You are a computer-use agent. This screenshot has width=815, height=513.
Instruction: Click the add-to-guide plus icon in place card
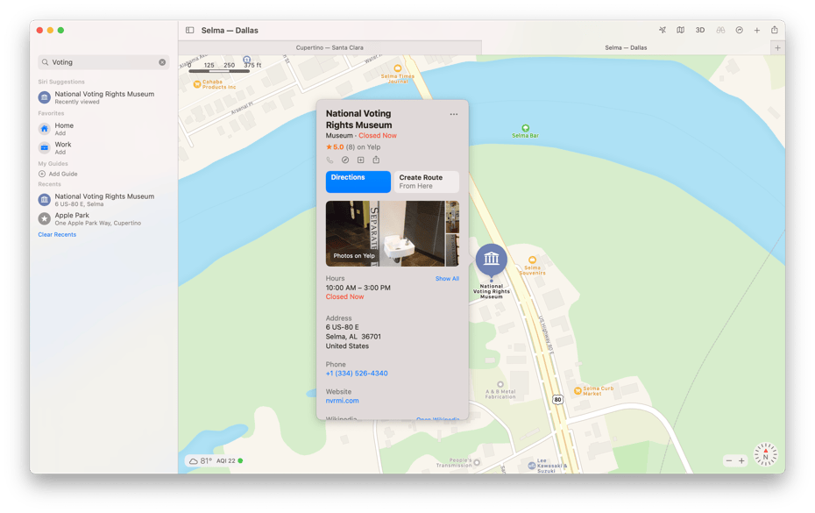361,160
